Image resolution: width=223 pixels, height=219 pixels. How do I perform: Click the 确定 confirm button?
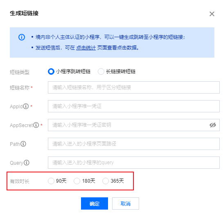(x=95, y=203)
